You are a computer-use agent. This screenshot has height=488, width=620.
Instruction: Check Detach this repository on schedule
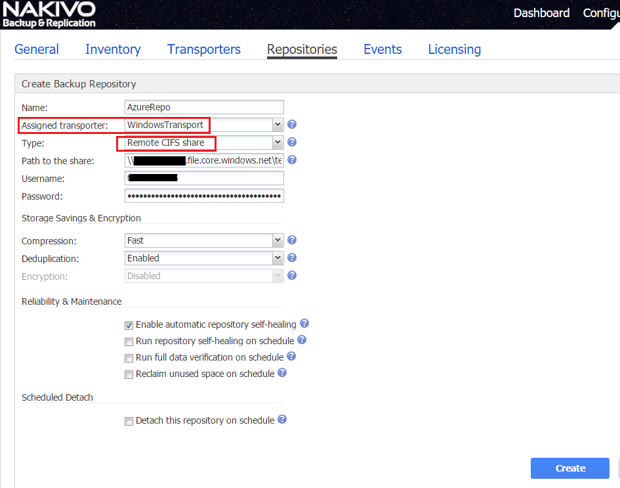[x=129, y=421]
